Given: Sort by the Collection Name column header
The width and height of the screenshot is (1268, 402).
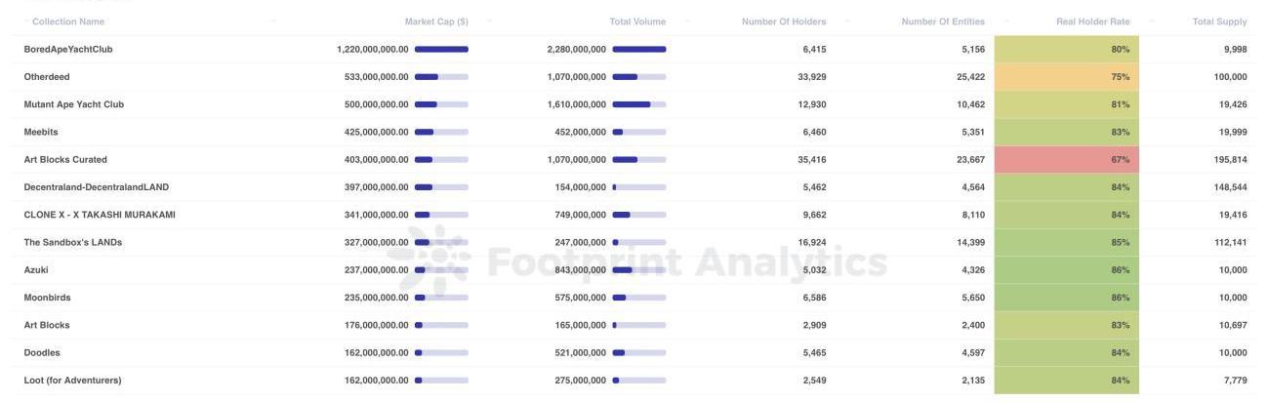Looking at the screenshot, I should (x=68, y=21).
